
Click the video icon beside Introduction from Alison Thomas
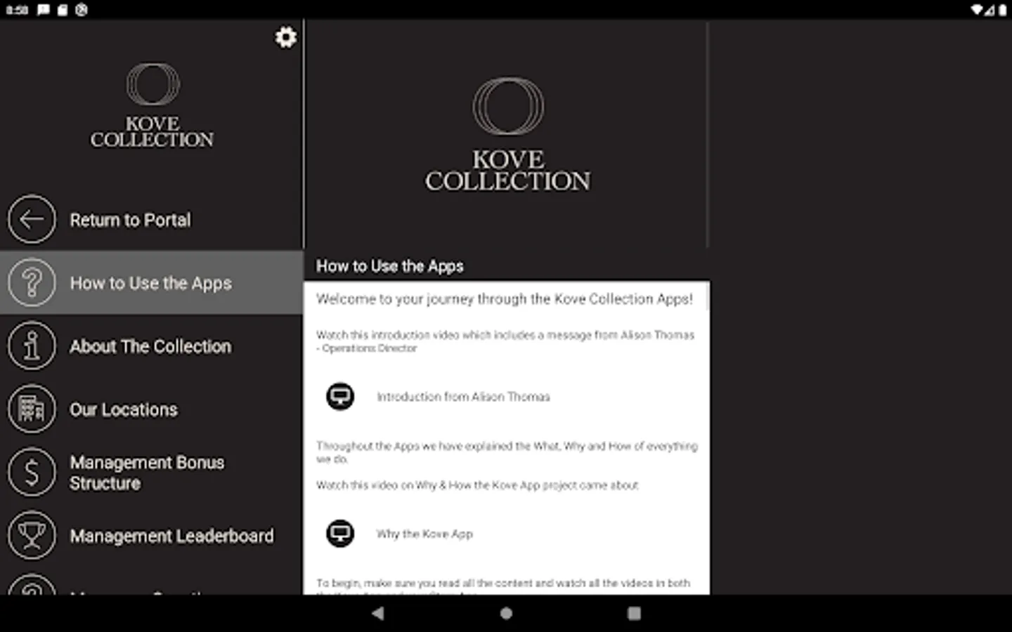pos(340,396)
